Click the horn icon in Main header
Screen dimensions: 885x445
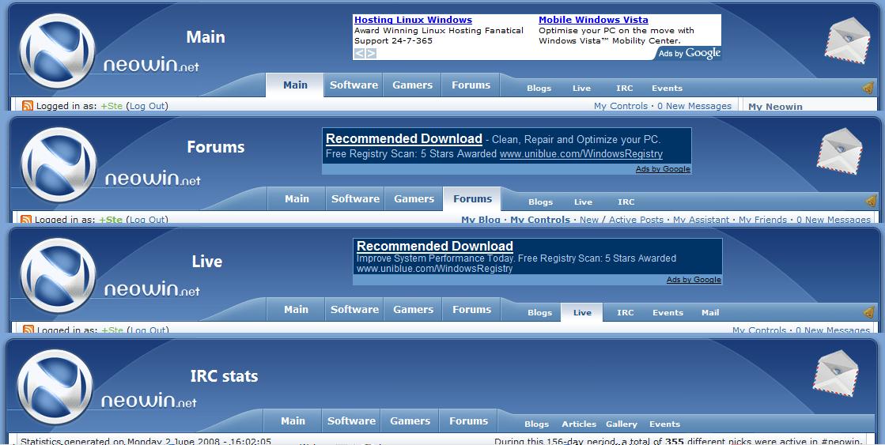point(868,88)
